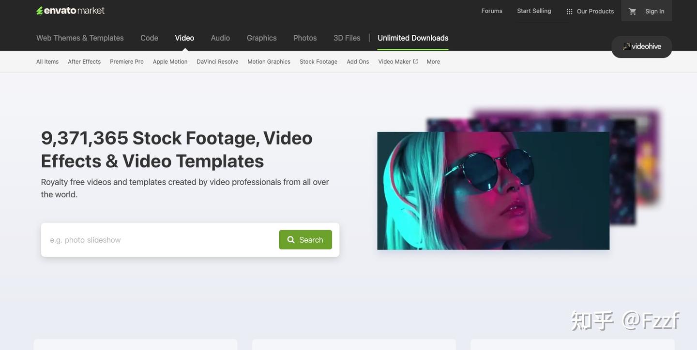
Task: Open the woman with sunglasses video thumbnail
Action: 493,191
